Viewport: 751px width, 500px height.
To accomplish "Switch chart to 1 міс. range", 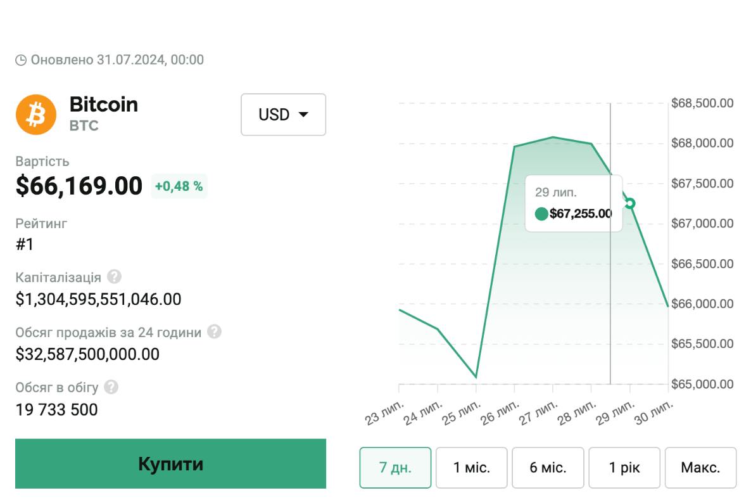I will tap(471, 468).
